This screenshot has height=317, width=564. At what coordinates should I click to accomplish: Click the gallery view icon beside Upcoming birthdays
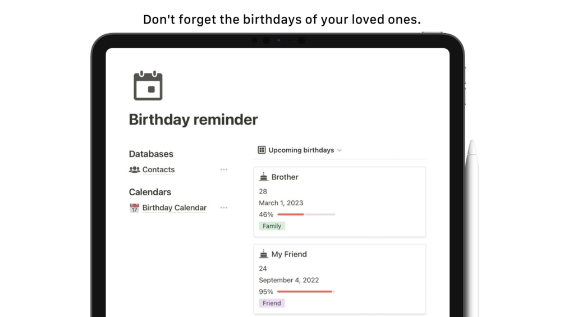click(x=262, y=150)
